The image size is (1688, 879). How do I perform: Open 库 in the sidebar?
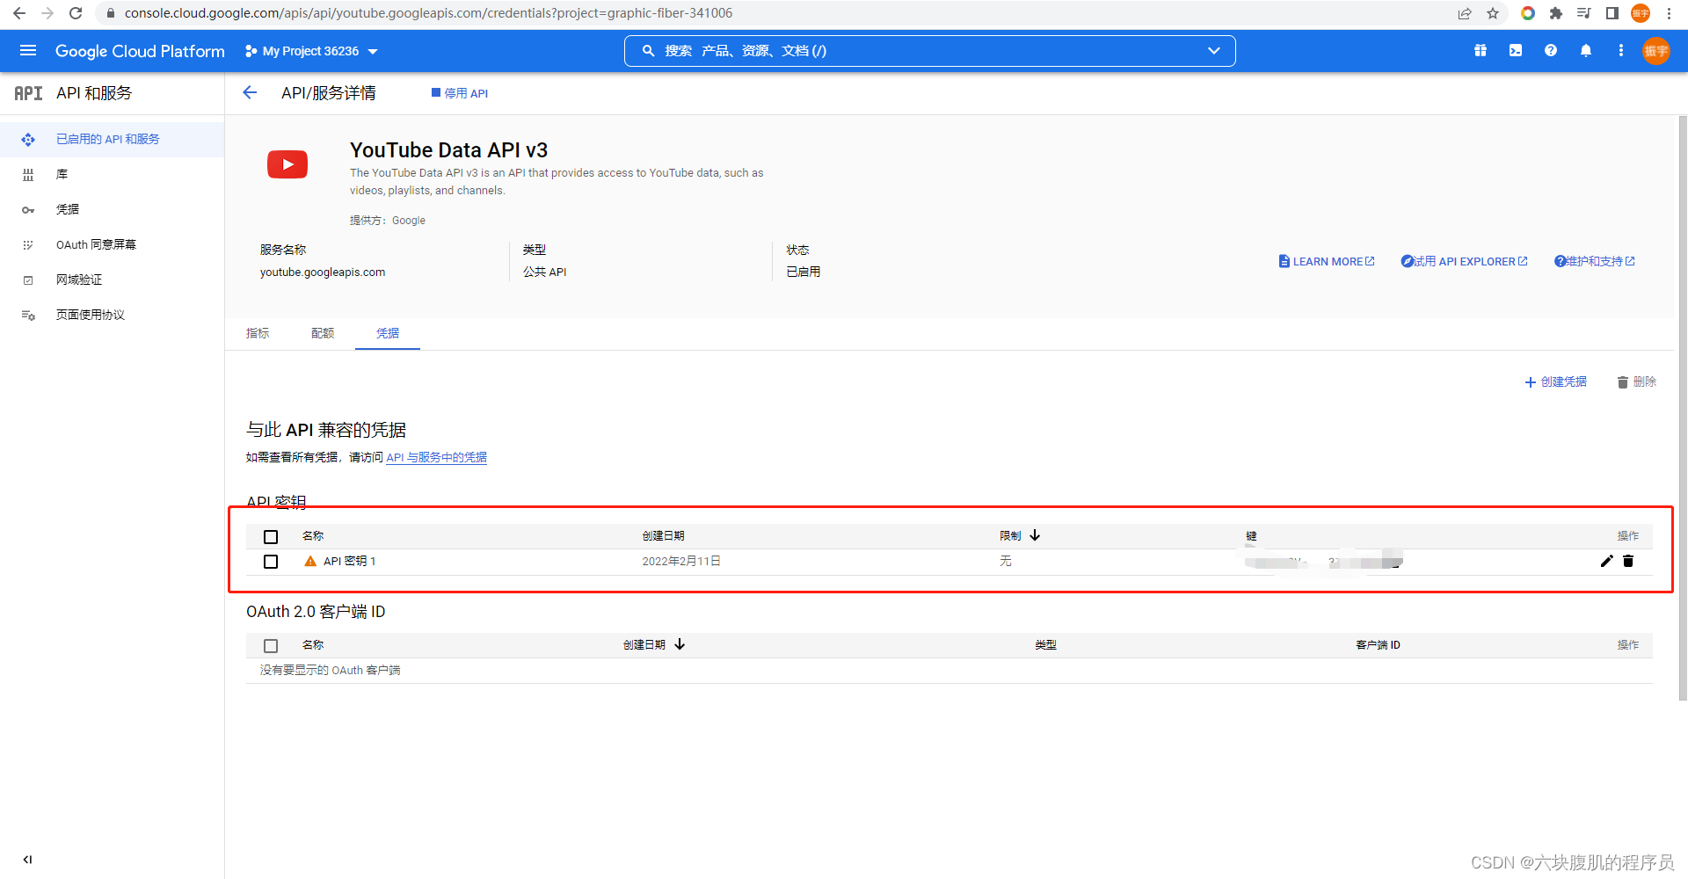pyautogui.click(x=112, y=174)
